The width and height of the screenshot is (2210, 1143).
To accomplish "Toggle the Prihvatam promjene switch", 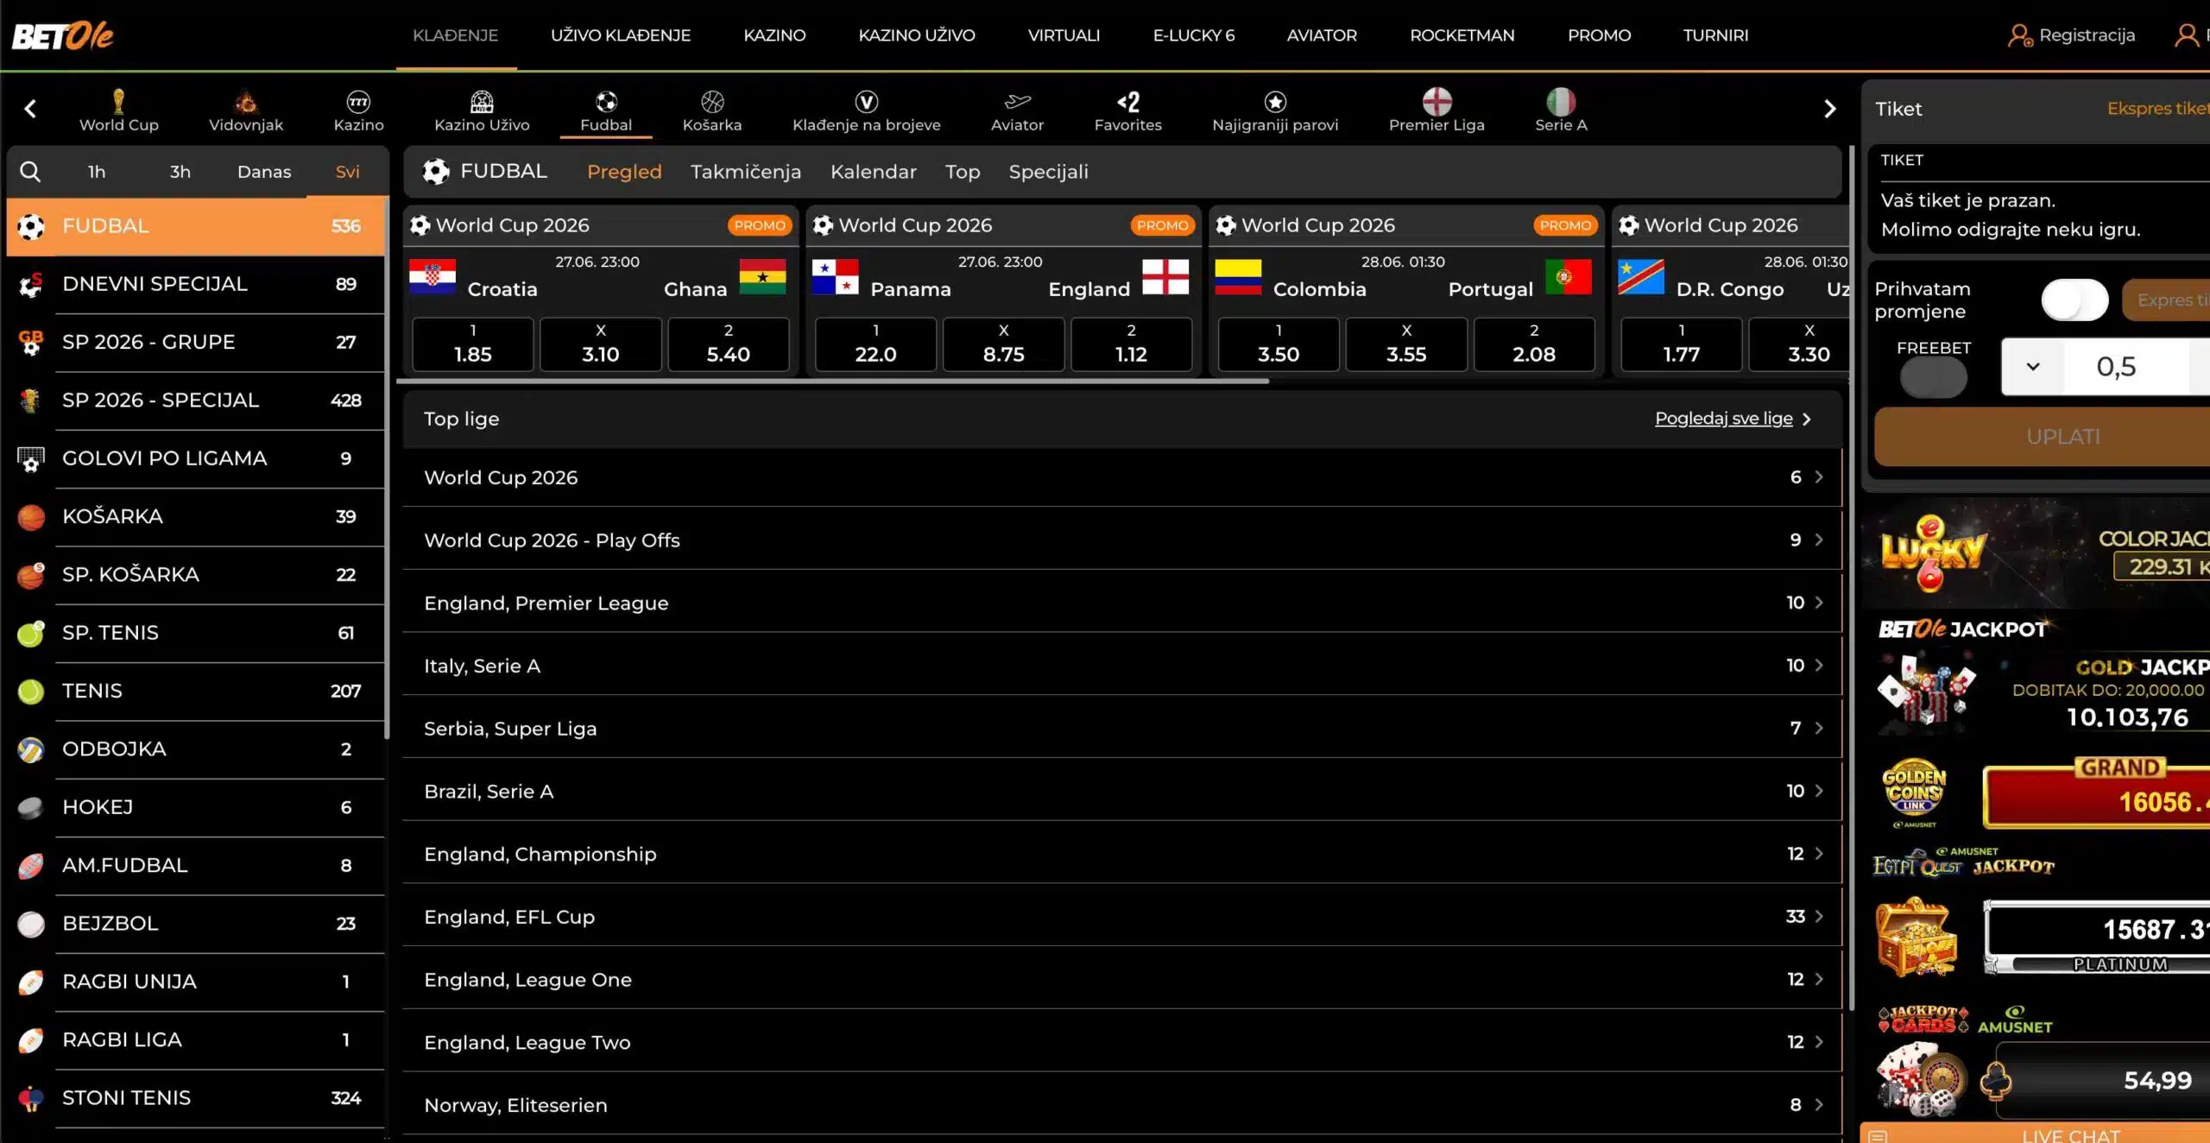I will pos(2074,300).
